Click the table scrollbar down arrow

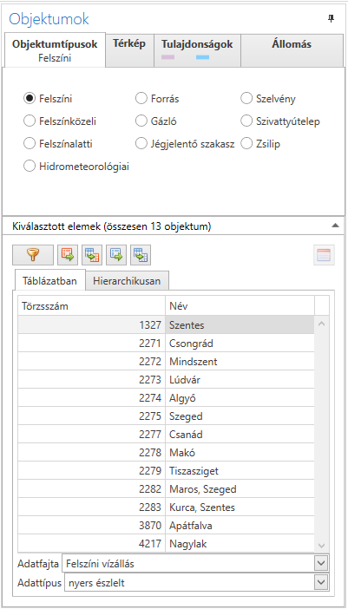click(x=321, y=546)
